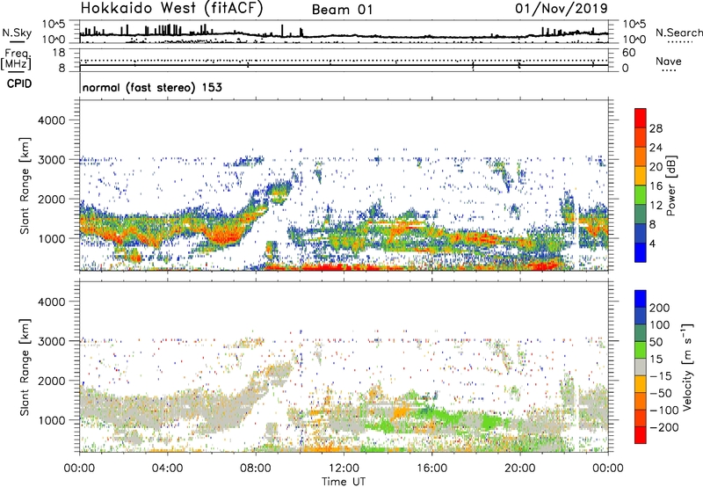Click the "N.Search" legend label
Image resolution: width=703 pixels, height=487 pixels.
(678, 33)
